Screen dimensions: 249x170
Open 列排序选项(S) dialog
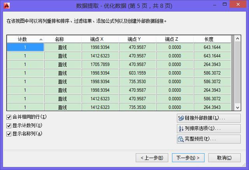pos(209,128)
